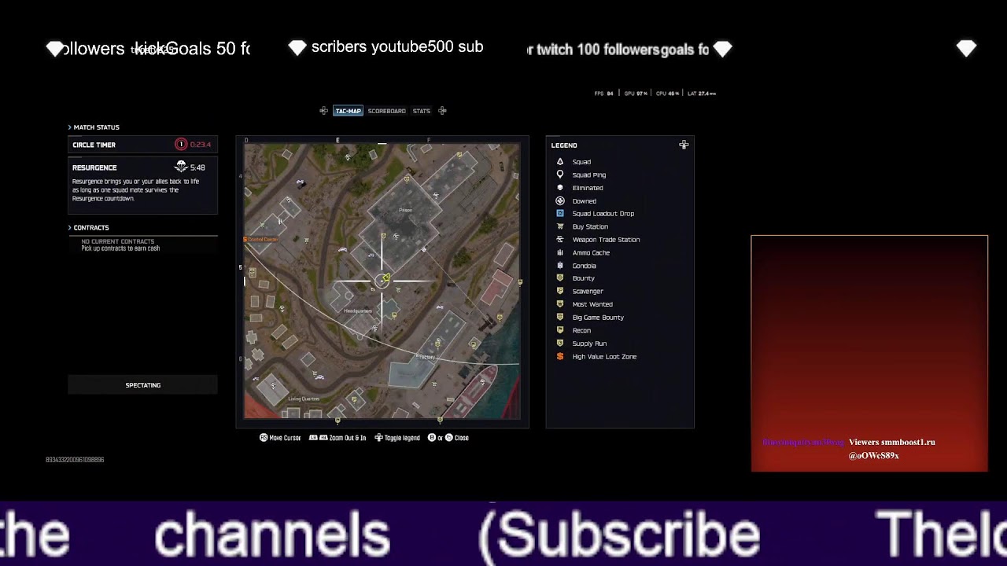
Task: Click the Squad triangle icon in legend
Action: [x=560, y=161]
